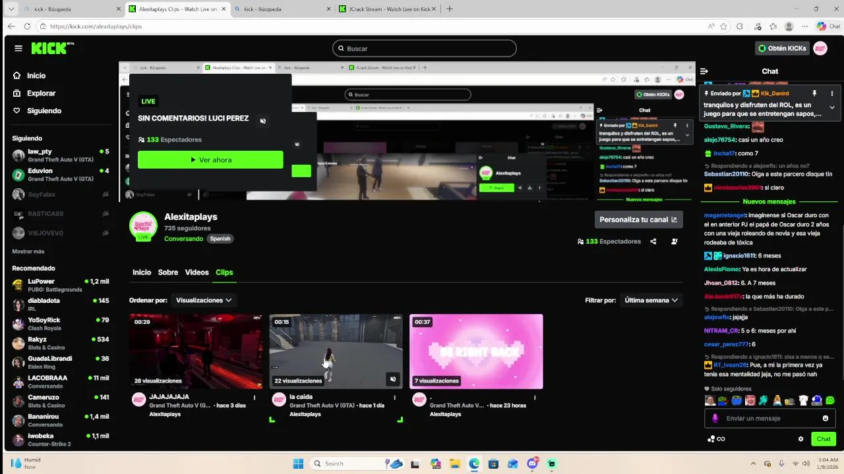The height and width of the screenshot is (474, 844).
Task: Expand the pinned message chevron
Action: [x=831, y=107]
